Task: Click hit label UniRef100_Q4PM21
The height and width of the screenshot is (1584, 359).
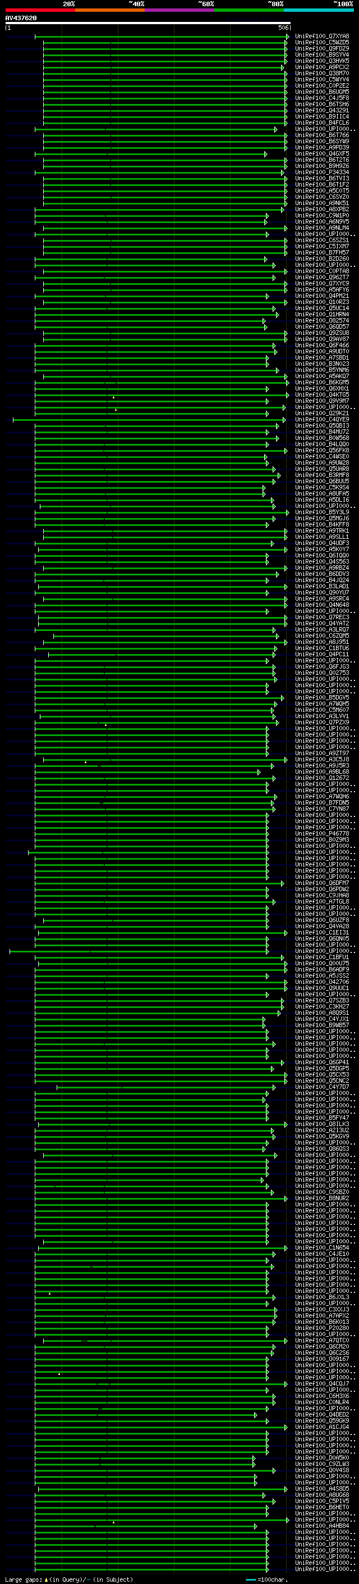Action: pyautogui.click(x=322, y=296)
